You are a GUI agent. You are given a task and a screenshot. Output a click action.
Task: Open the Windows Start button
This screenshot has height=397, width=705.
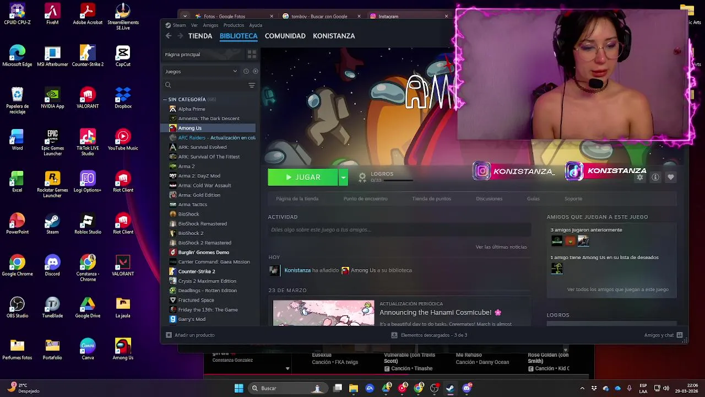pyautogui.click(x=239, y=388)
